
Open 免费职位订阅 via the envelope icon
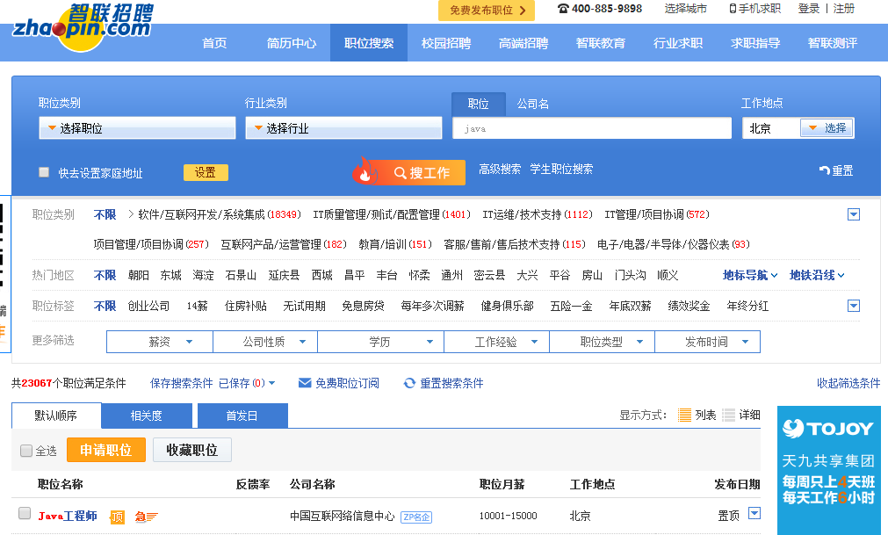305,382
